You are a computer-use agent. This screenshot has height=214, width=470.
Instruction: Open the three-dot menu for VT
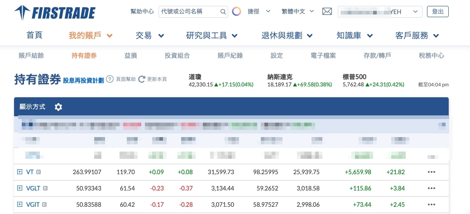(x=432, y=172)
